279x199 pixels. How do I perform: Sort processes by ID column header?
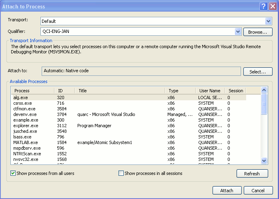pyautogui.click(x=65, y=91)
